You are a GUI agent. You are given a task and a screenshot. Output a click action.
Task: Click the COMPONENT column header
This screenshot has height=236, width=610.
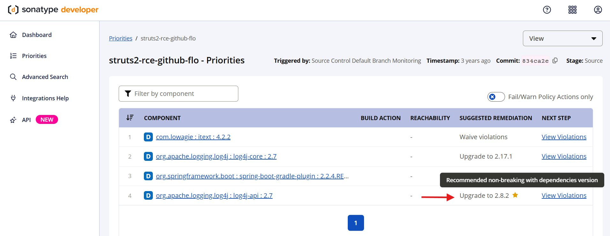click(162, 118)
